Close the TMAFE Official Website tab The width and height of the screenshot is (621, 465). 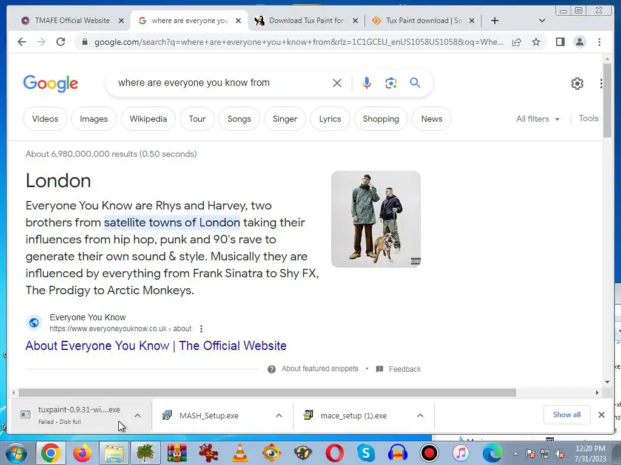coord(121,21)
